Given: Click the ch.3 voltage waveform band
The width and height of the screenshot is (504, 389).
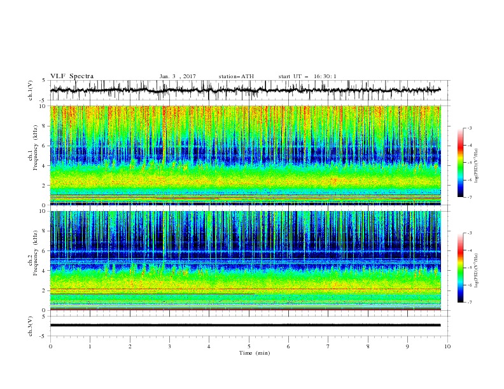Looking at the screenshot, I should point(245,325).
